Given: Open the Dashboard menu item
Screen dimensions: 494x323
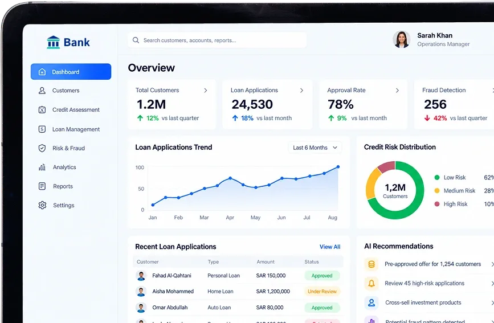Looking at the screenshot, I should [71, 72].
